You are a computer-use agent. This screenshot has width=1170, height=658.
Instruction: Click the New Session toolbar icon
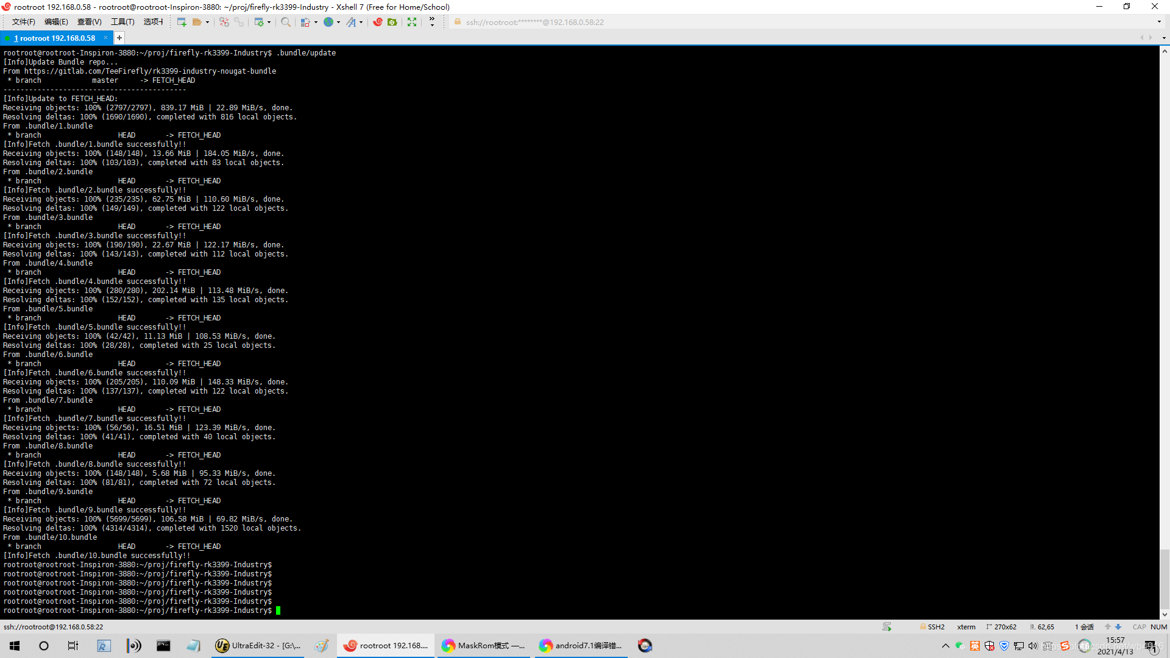[x=182, y=22]
